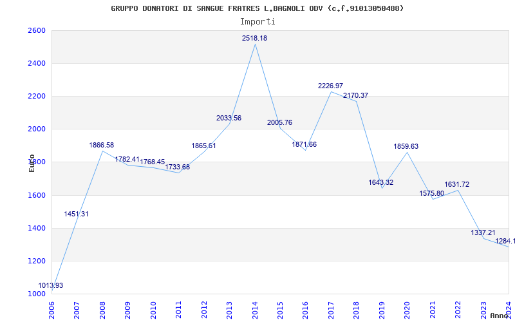Select the 1400 y-axis tick label
Screen dimensions: 515x322
(37, 228)
